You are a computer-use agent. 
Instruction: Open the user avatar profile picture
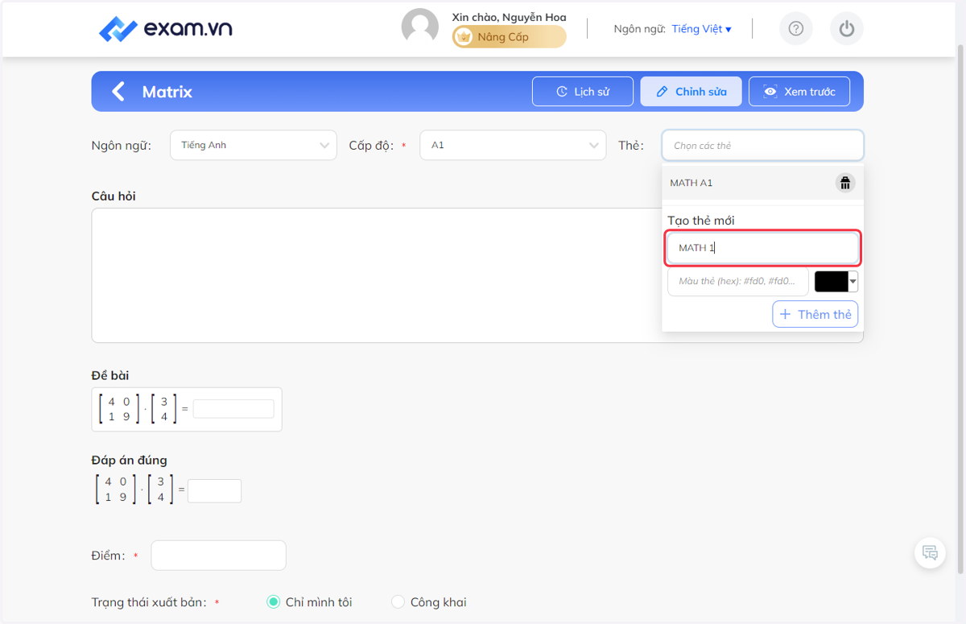click(x=420, y=27)
